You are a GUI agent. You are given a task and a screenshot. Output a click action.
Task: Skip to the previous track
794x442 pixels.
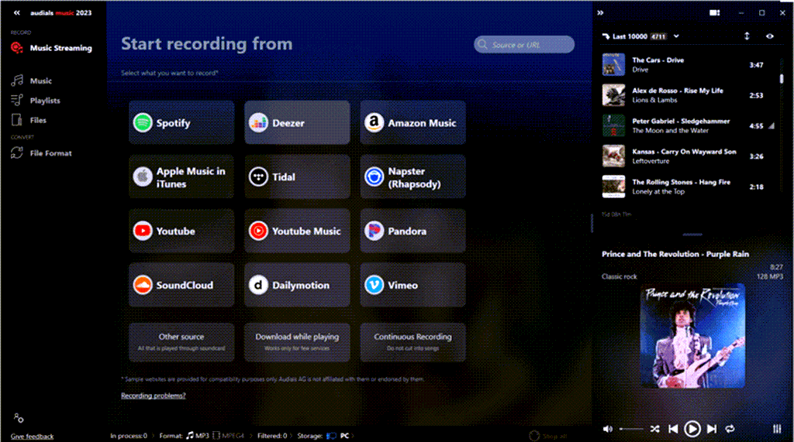(673, 429)
